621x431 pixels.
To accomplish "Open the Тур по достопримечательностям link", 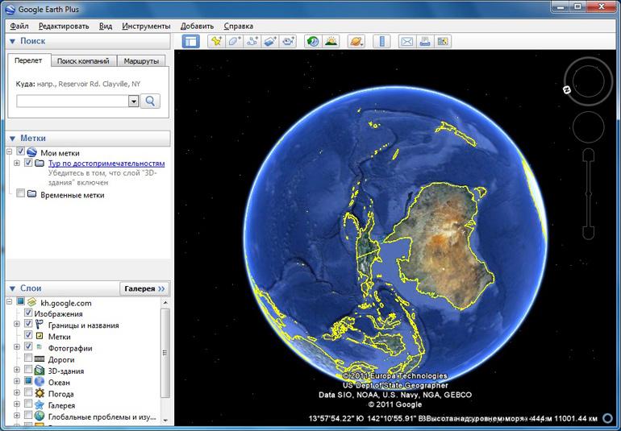I will coord(106,164).
